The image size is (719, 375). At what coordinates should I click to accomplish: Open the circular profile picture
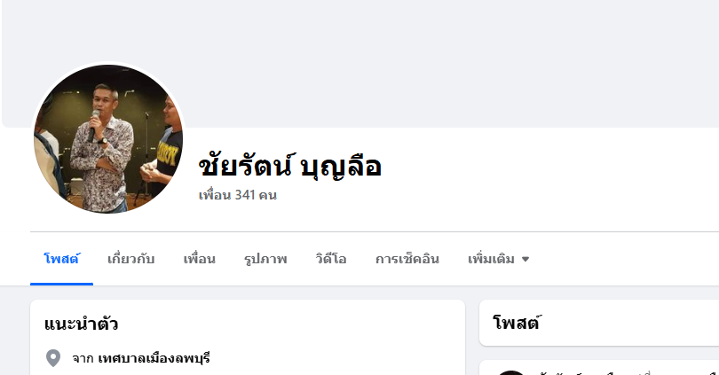point(108,138)
